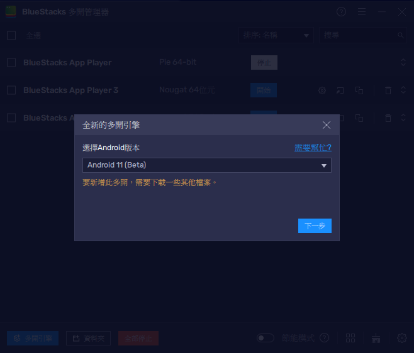Viewport: 414px width, 353px height.
Task: Close the 全新的多開引擎 dialog
Action: (327, 125)
